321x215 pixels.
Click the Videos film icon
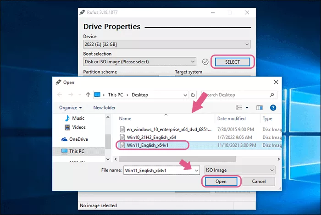click(x=67, y=127)
